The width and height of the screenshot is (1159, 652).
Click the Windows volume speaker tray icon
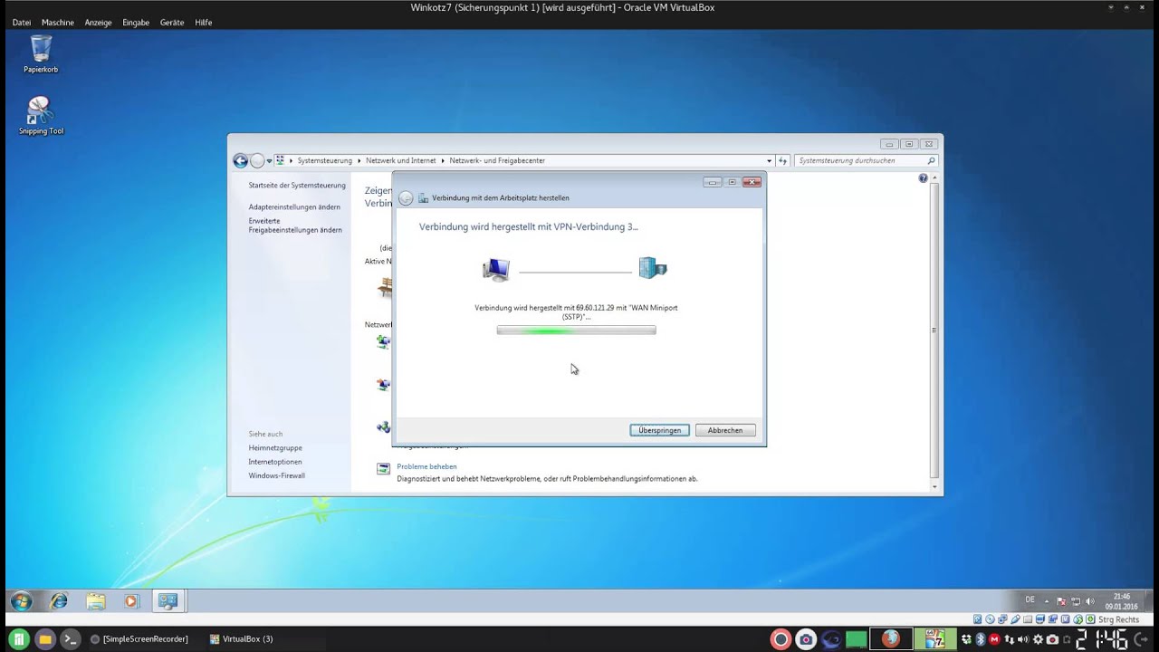[1090, 601]
